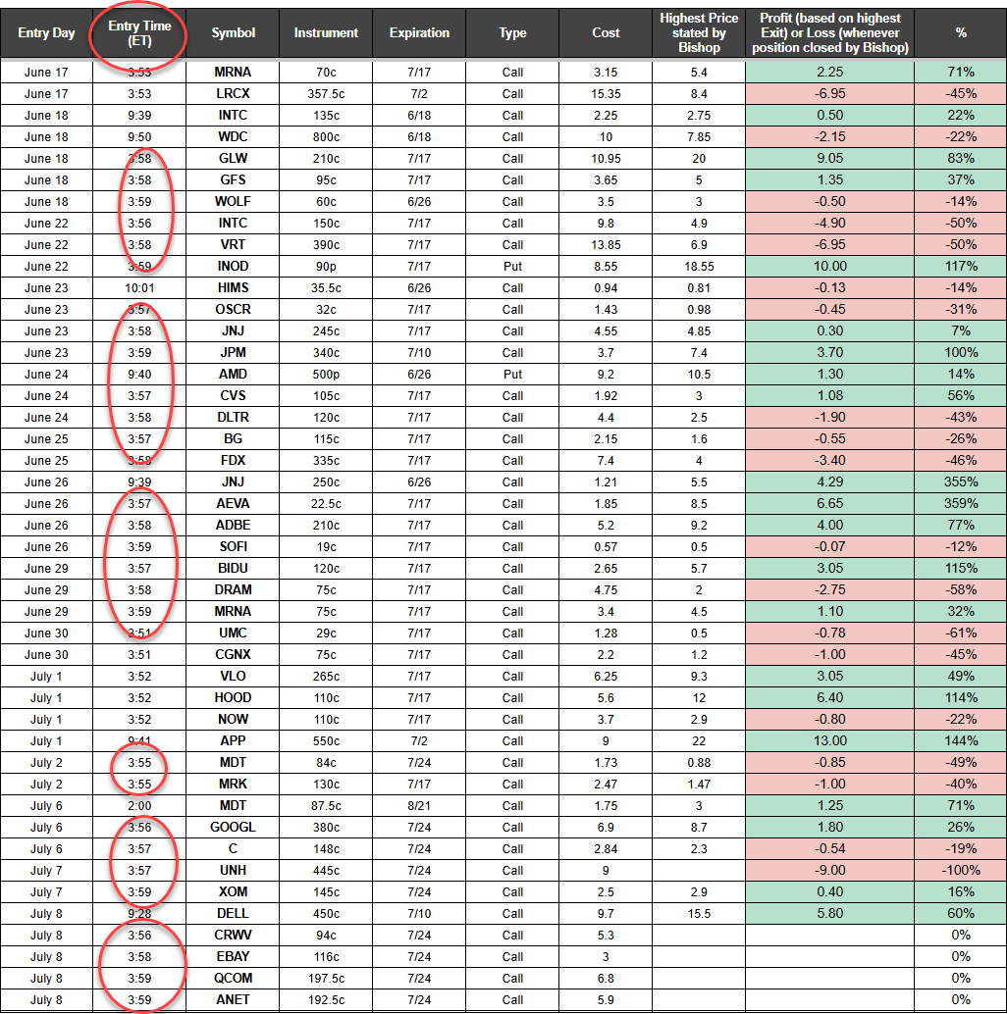Select the Highest Price stated by Bishop header
Image resolution: width=1007 pixels, height=1014 pixels.
coord(699,33)
